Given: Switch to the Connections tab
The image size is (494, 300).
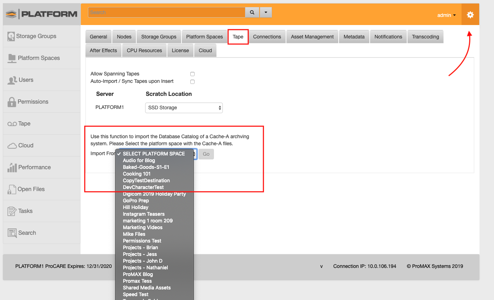Looking at the screenshot, I should pyautogui.click(x=267, y=37).
